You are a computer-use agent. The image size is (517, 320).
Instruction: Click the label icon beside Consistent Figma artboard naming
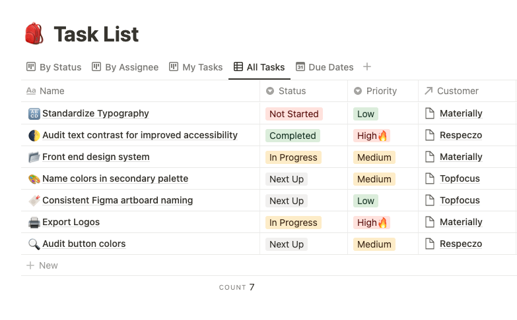pos(34,201)
